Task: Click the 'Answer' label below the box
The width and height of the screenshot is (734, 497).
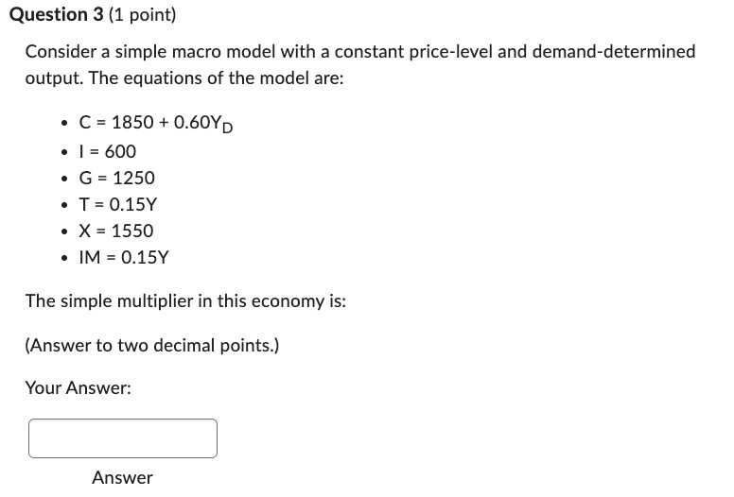Action: point(122,477)
